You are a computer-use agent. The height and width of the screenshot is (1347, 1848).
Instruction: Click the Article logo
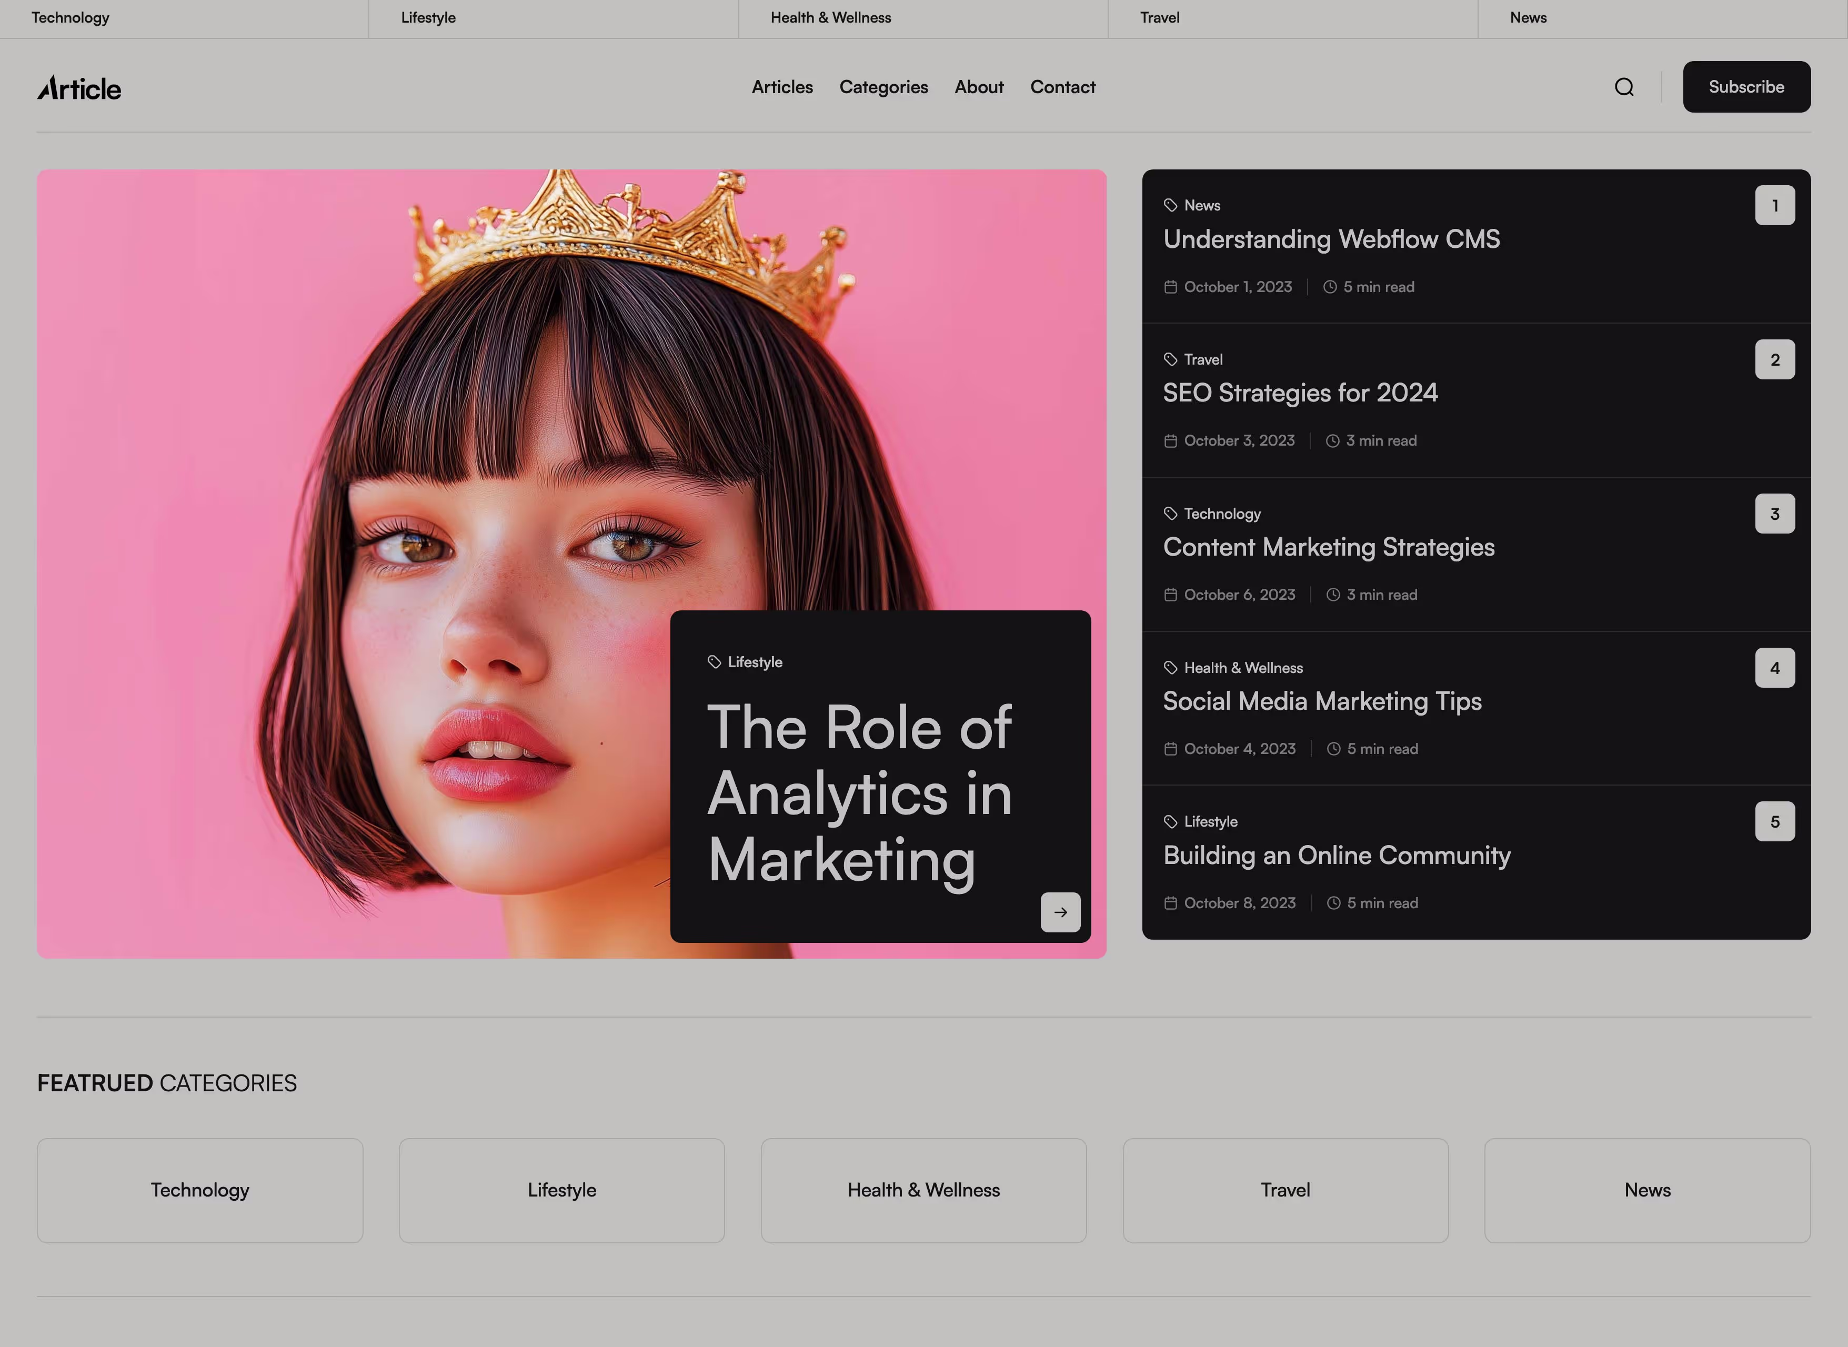coord(79,88)
